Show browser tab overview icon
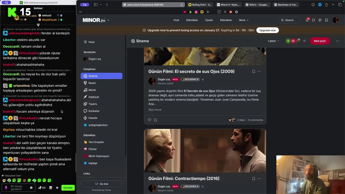This screenshot has height=194, width=345. [340, 5]
